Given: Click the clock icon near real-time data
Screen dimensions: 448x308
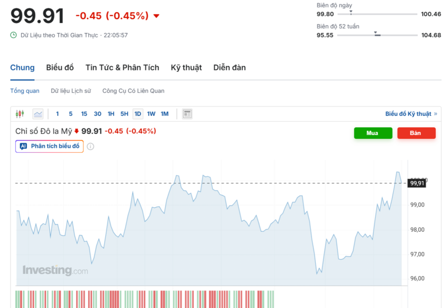Looking at the screenshot, I should [x=13, y=35].
